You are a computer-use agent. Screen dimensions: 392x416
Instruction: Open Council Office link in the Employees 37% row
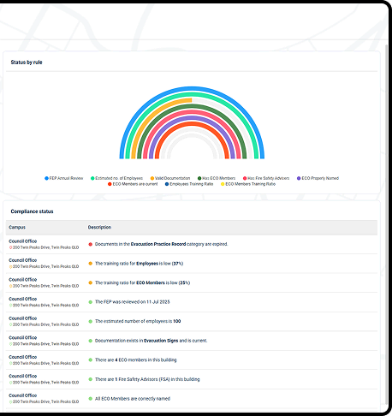click(23, 260)
